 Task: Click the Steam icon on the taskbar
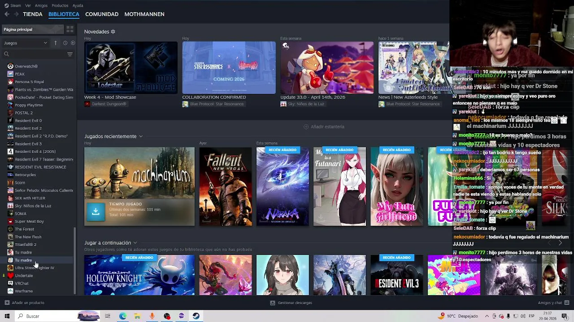pyautogui.click(x=196, y=316)
